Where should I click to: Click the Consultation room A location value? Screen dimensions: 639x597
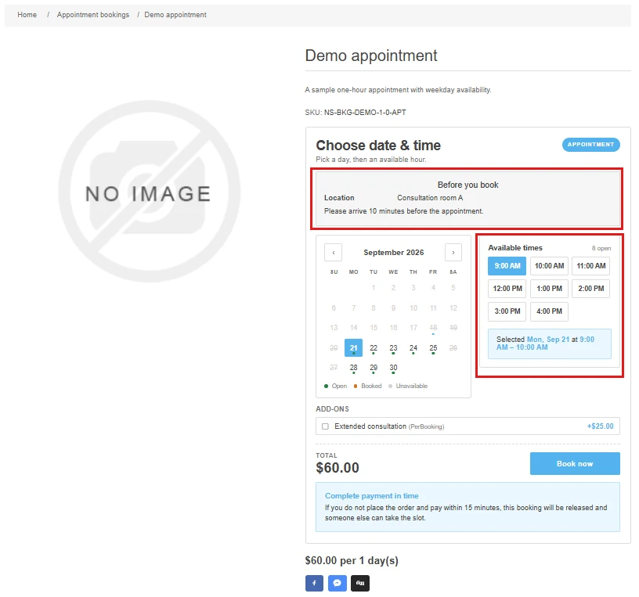tap(430, 198)
